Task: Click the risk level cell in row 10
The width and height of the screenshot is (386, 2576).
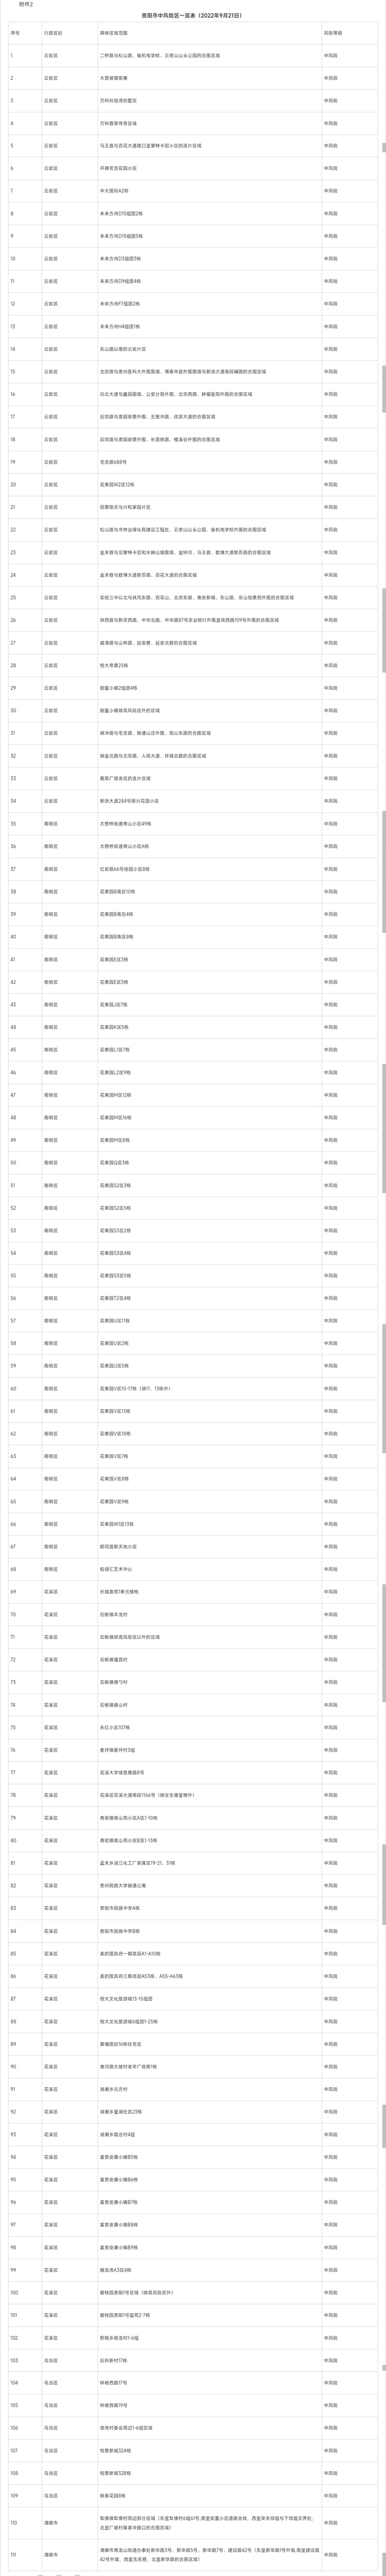Action: (x=331, y=259)
